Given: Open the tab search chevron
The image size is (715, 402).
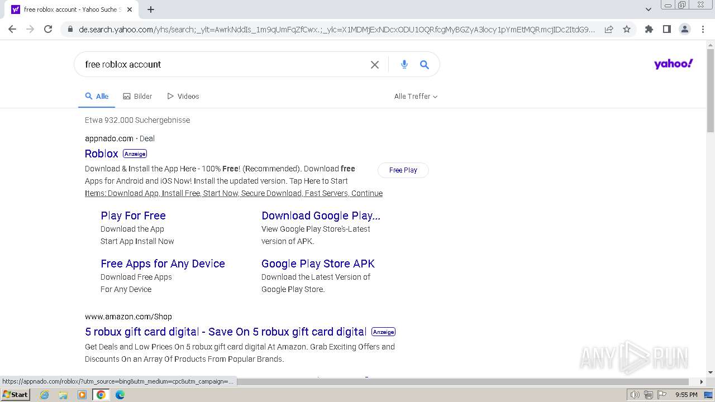Looking at the screenshot, I should click(648, 9).
